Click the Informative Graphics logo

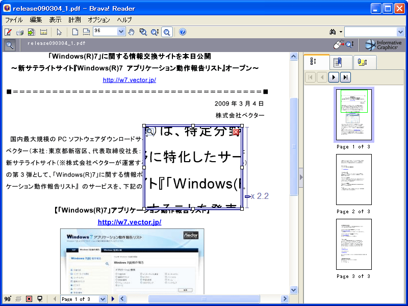coord(384,45)
